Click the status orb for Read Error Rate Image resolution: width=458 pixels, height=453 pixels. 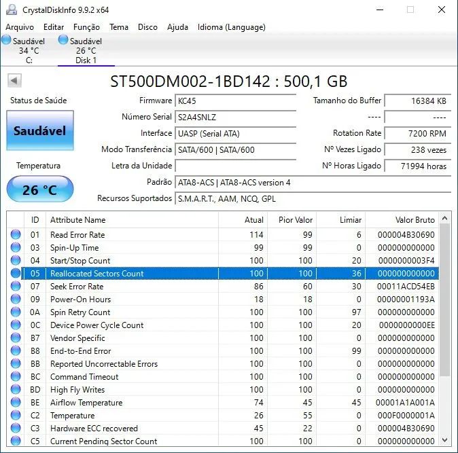pyautogui.click(x=16, y=234)
